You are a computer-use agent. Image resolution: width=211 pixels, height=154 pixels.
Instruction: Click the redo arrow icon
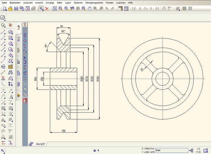pos(113,9)
